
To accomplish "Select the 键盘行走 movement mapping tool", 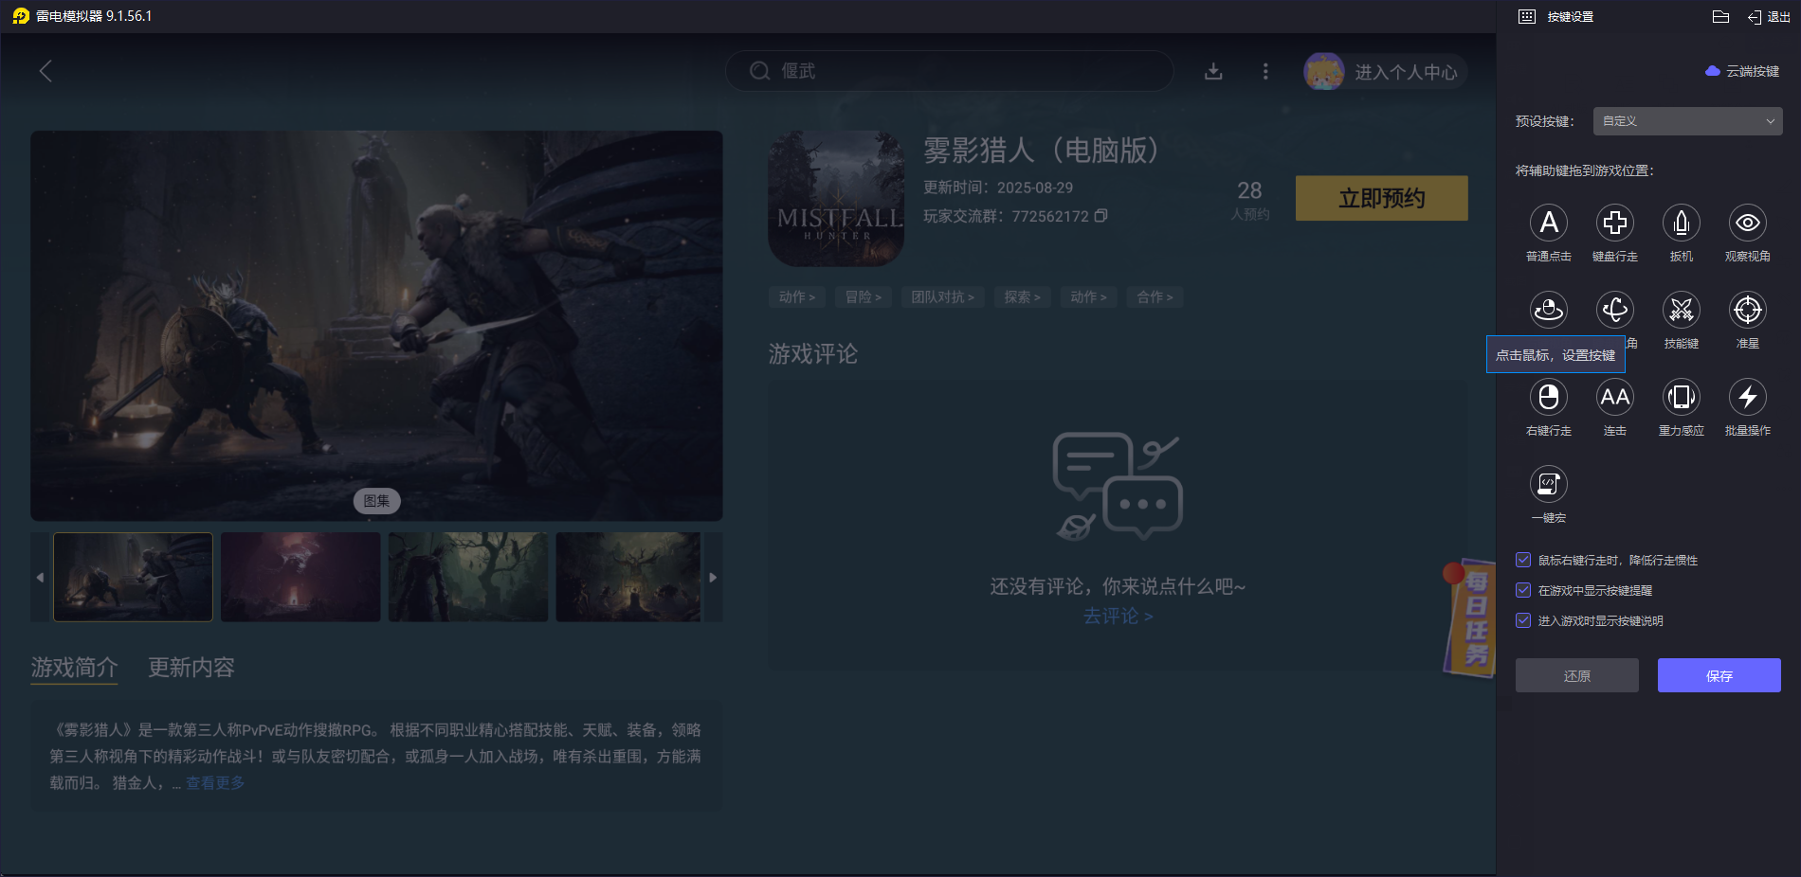I will (x=1615, y=224).
